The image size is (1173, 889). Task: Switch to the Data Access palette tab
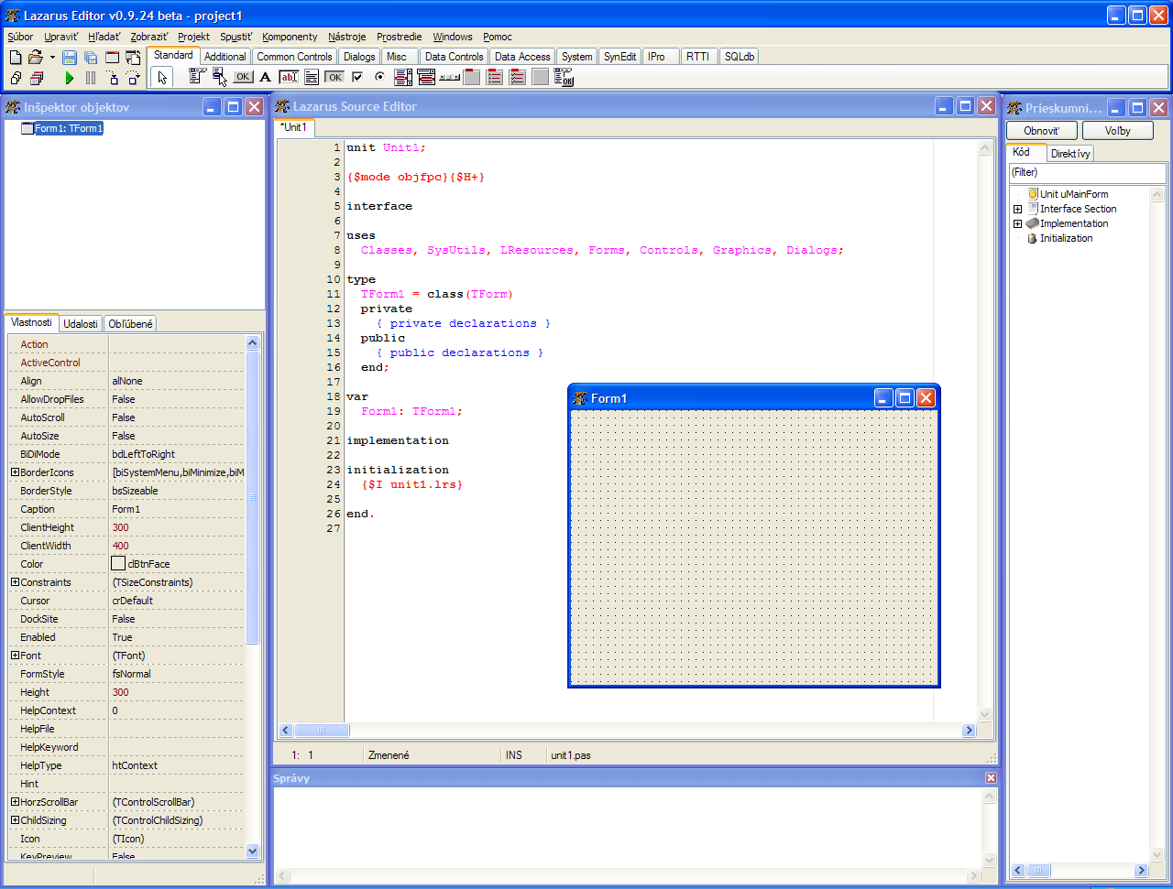(x=522, y=57)
